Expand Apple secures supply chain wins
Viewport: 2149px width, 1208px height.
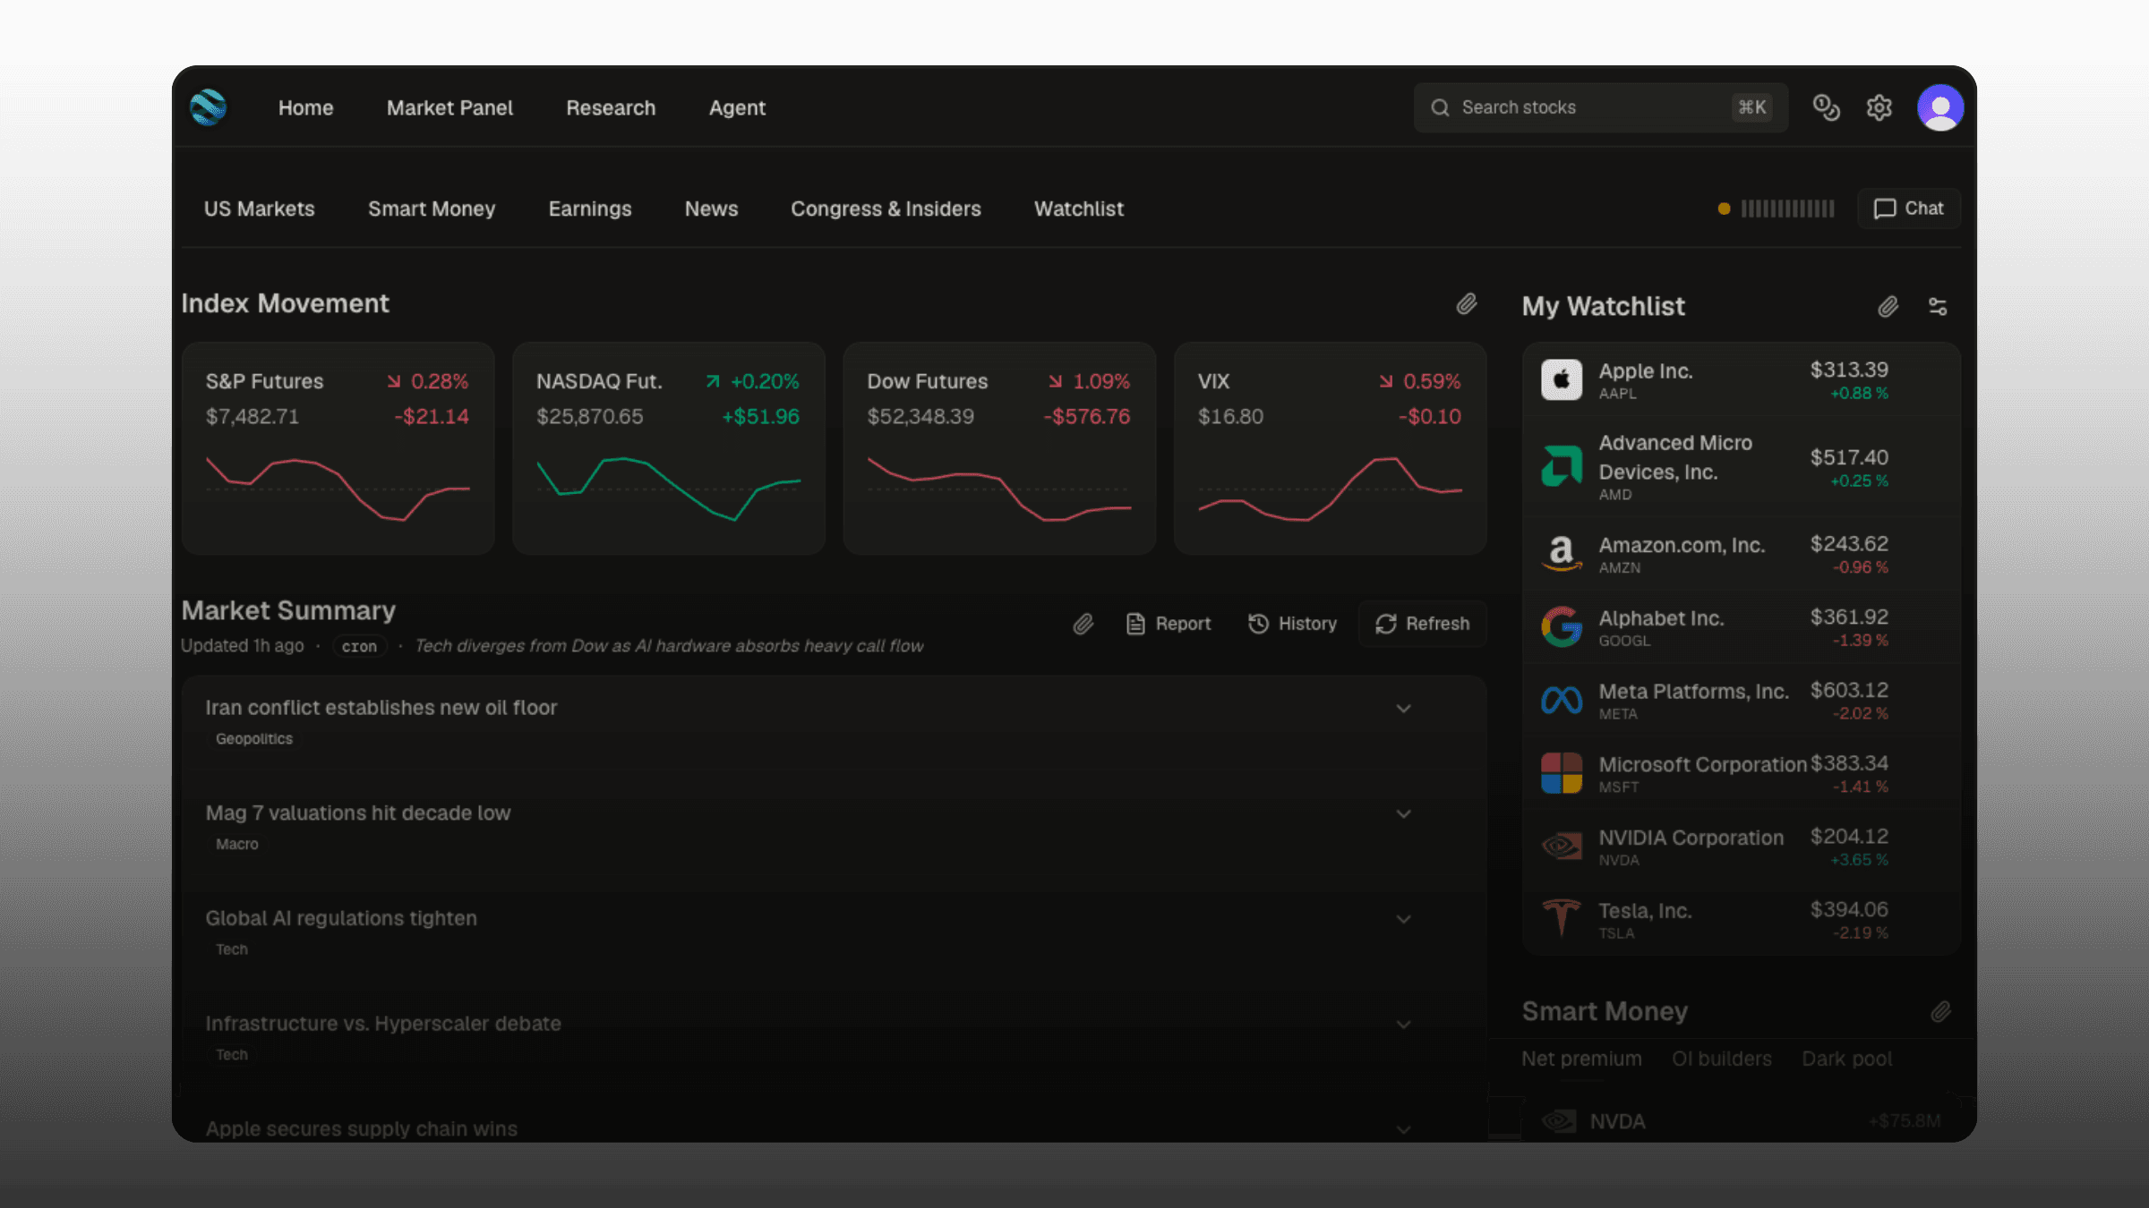pyautogui.click(x=1403, y=1130)
